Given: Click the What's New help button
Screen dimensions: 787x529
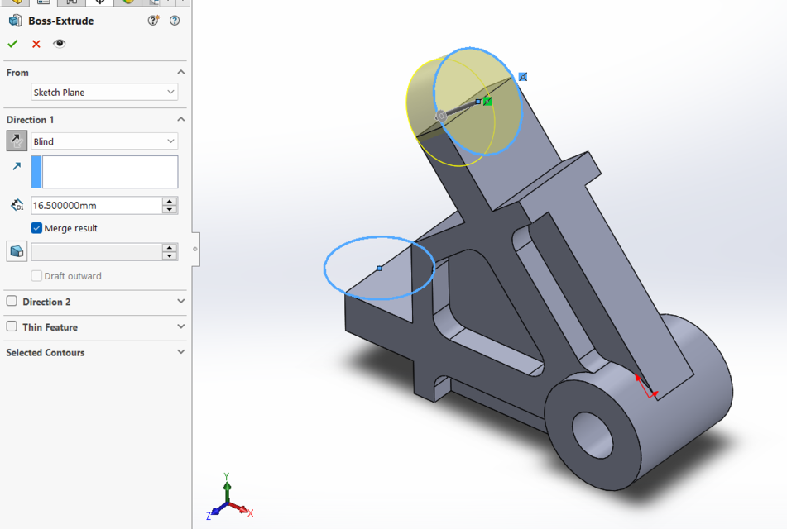Looking at the screenshot, I should point(152,21).
